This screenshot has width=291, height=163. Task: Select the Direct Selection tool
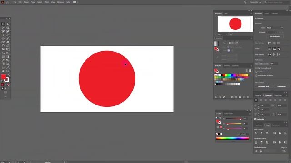pos(8,24)
